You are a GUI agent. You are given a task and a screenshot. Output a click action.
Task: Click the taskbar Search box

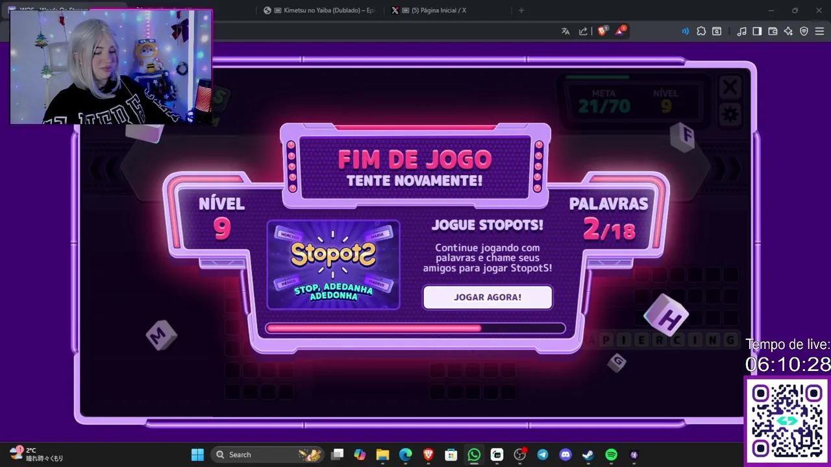coord(269,455)
